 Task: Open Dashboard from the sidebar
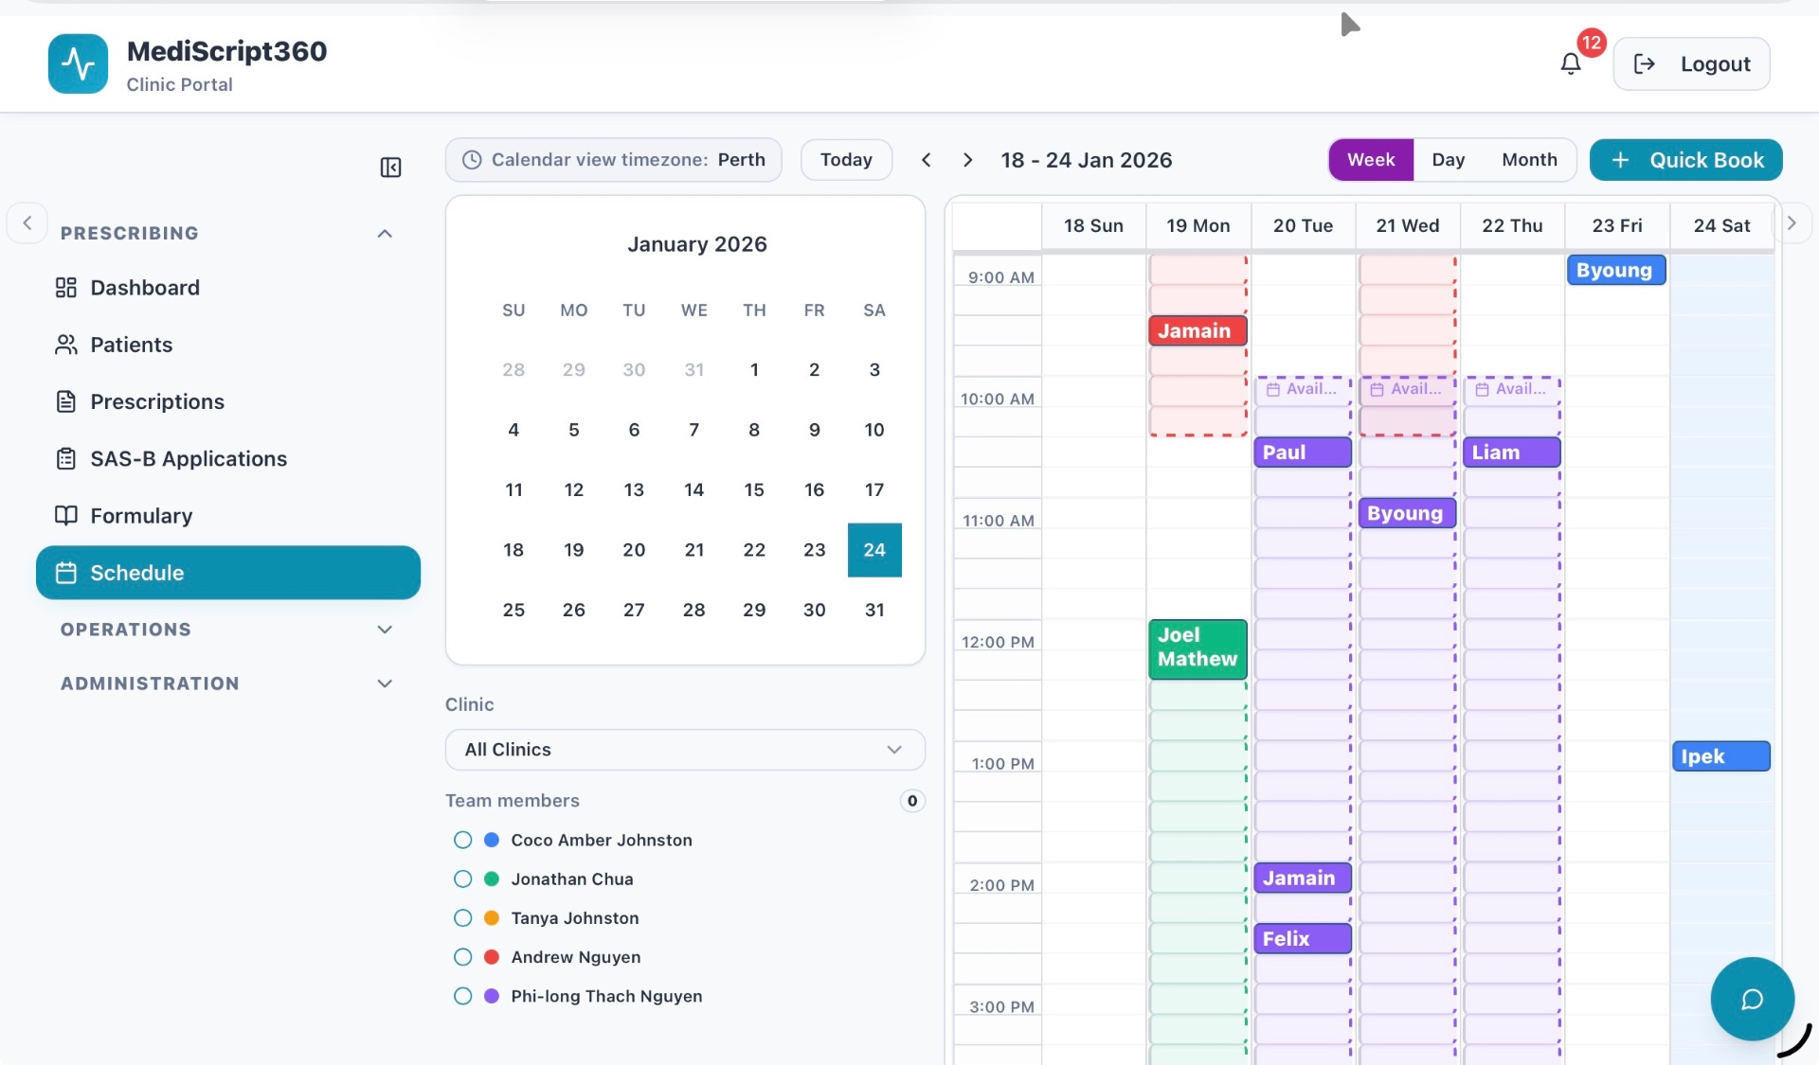coord(227,288)
